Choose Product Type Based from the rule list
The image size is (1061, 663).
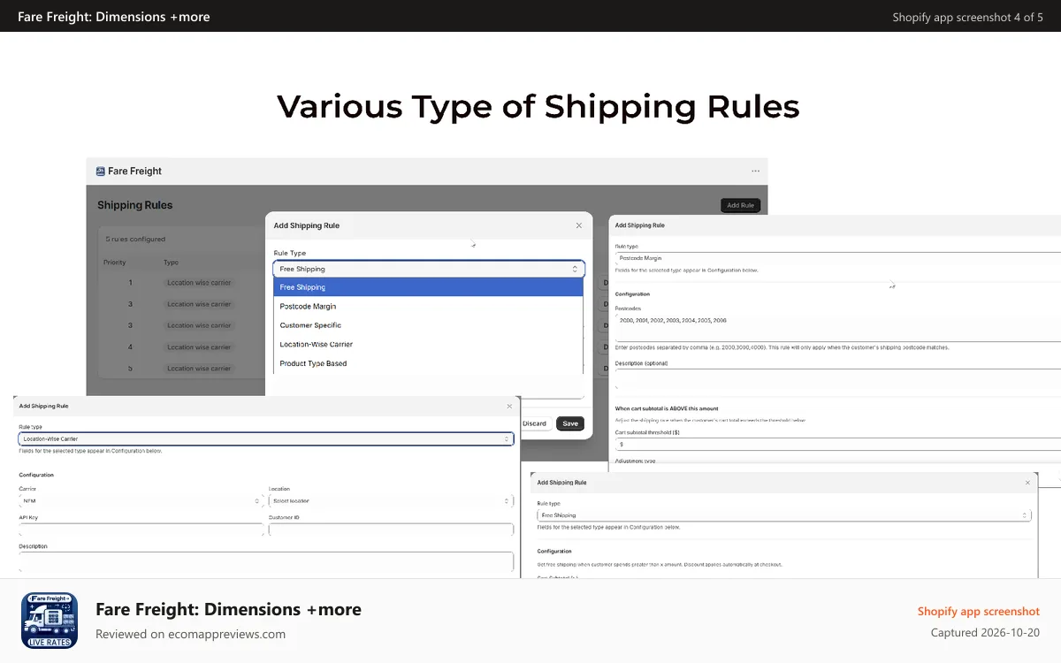point(429,363)
